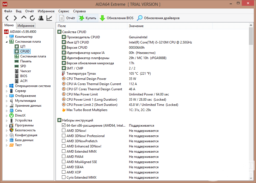Toggle the AMD 3DNow! Professional checkbox
256x183 pixels.
64,136
